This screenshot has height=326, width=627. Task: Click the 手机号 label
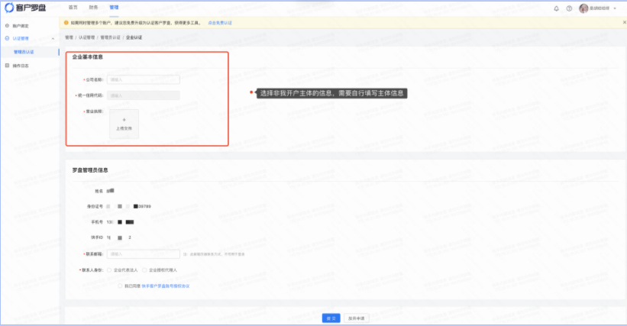97,222
